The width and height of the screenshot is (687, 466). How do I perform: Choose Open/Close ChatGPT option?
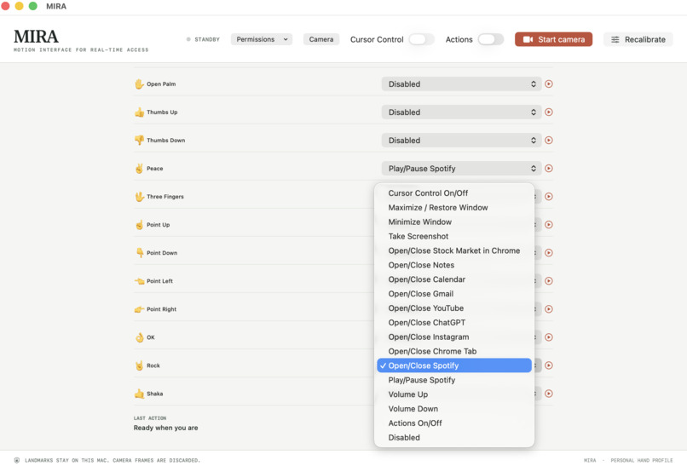(454, 323)
